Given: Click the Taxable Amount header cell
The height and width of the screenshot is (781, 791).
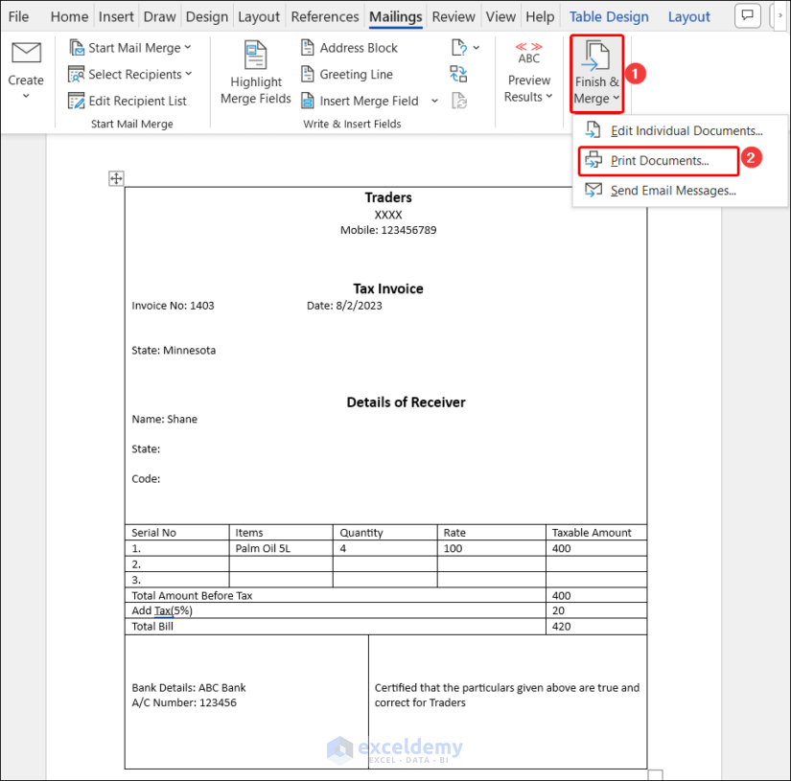Looking at the screenshot, I should pos(595,533).
